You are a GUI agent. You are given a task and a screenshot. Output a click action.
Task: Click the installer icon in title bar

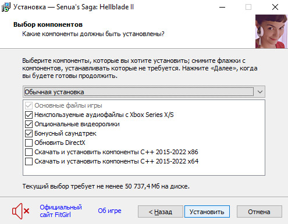pyautogui.click(x=6, y=7)
